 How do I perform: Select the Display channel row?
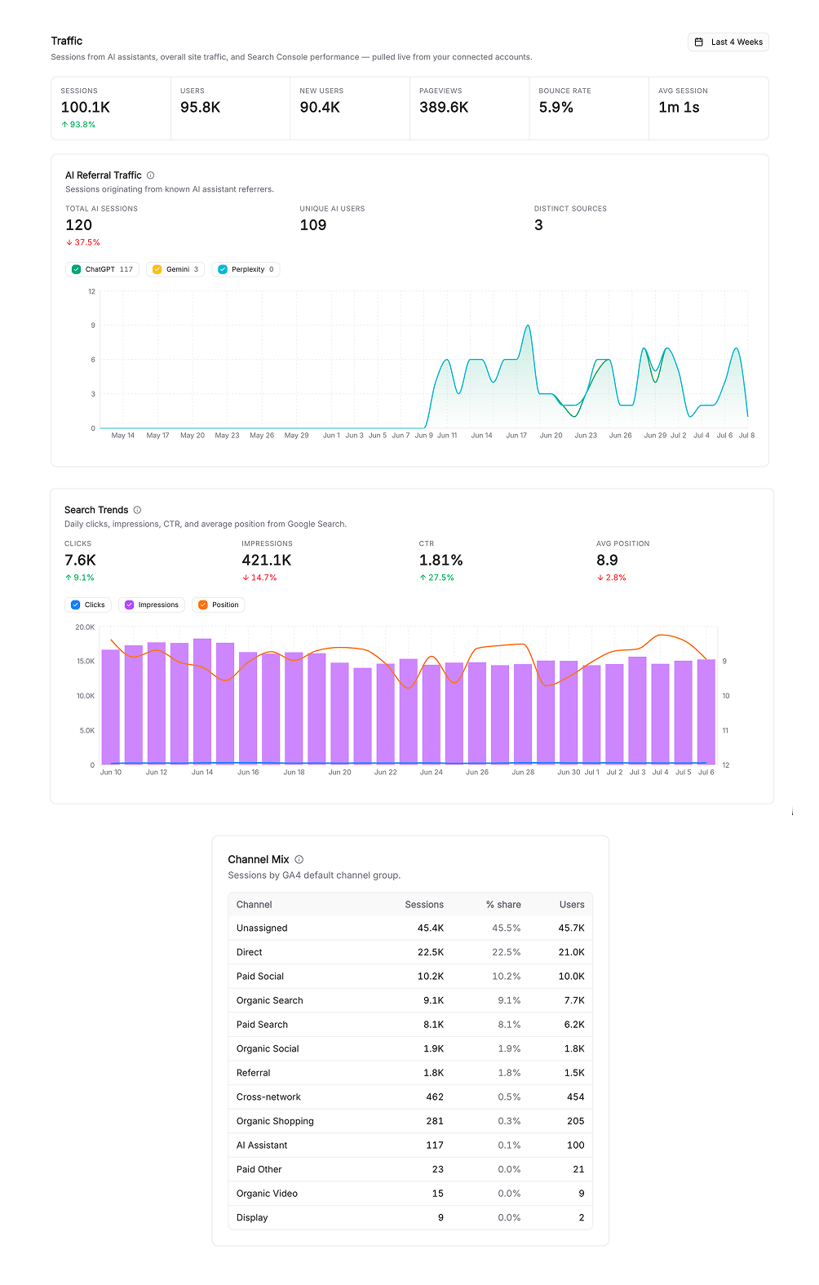[410, 1217]
